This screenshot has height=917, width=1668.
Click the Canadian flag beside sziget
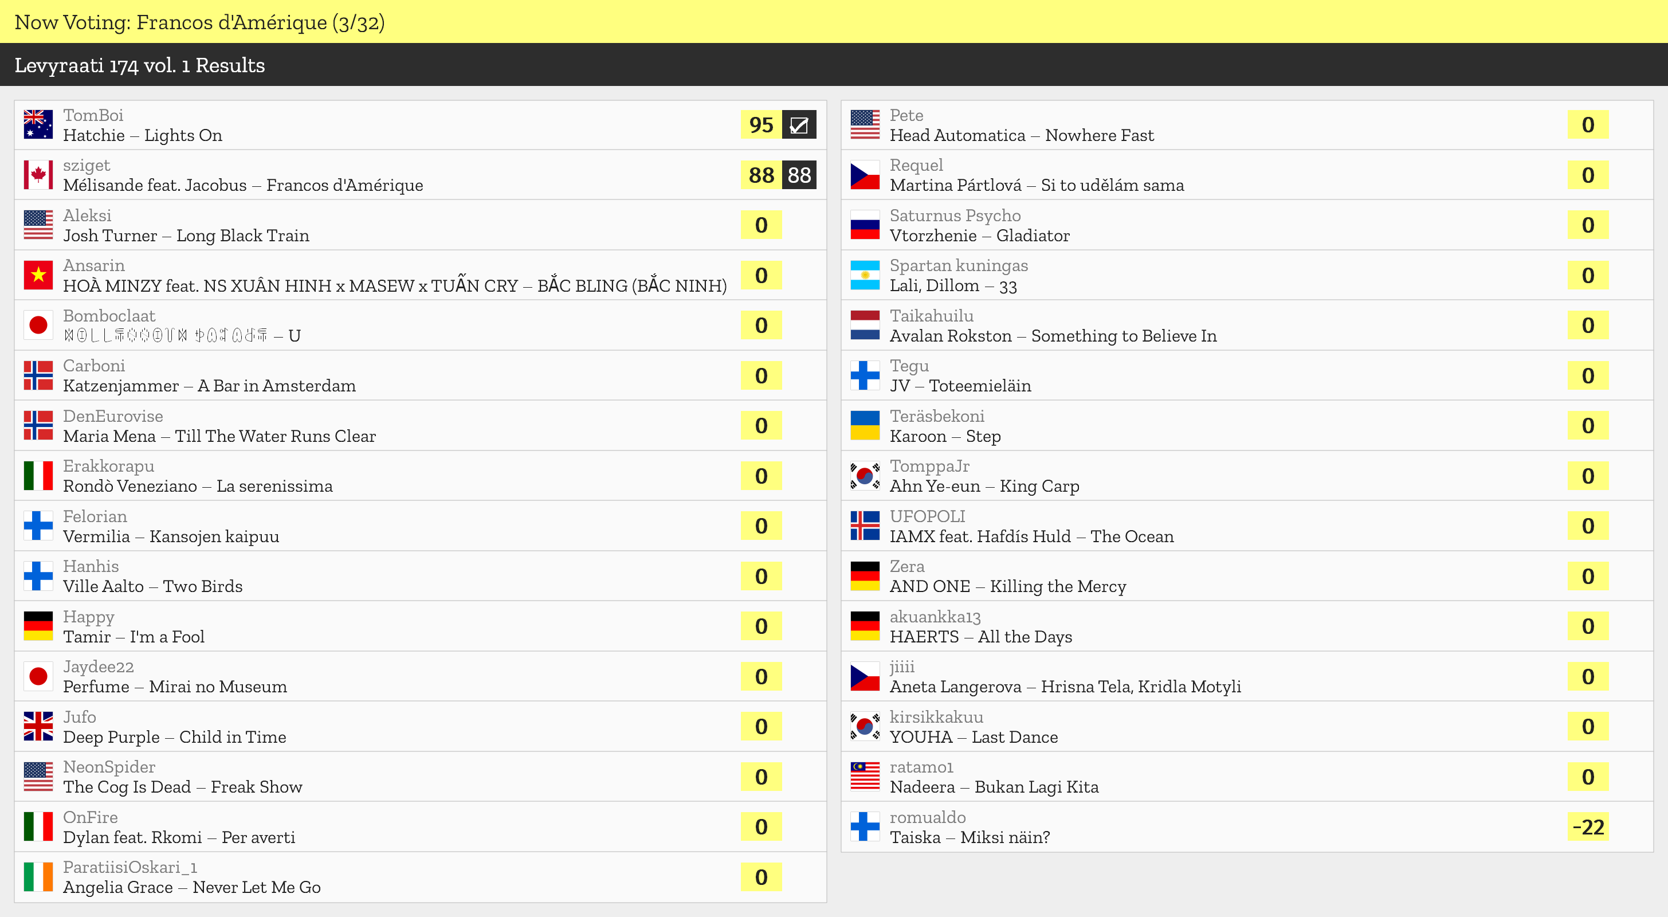38,175
